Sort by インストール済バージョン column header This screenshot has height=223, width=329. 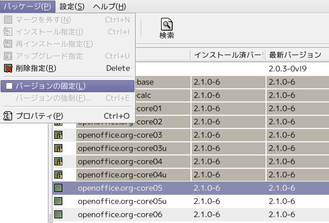(x=228, y=55)
